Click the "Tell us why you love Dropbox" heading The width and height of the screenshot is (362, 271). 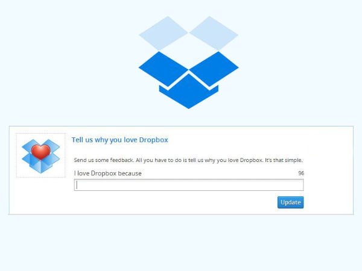(x=120, y=140)
